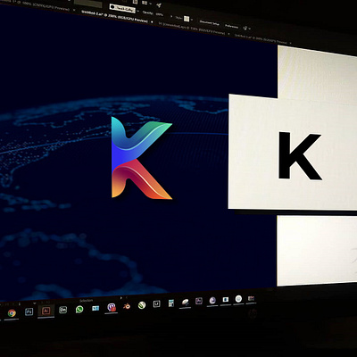Screen dimensions: 357x357
Task: Open Google Chrome from the taskbar
Action: [12, 313]
